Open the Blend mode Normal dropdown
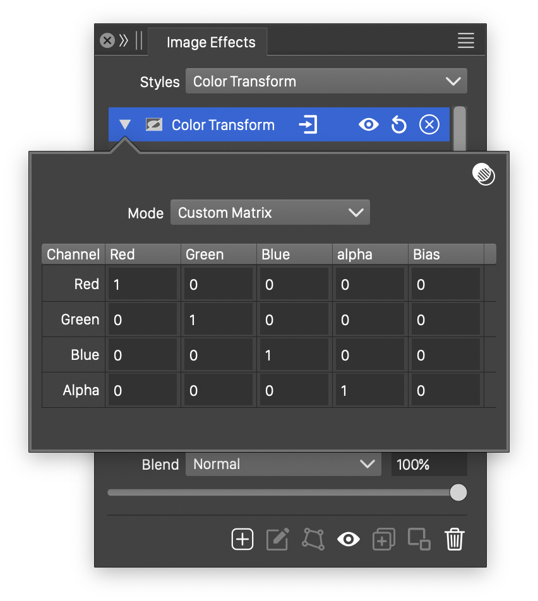The width and height of the screenshot is (538, 601). point(283,465)
